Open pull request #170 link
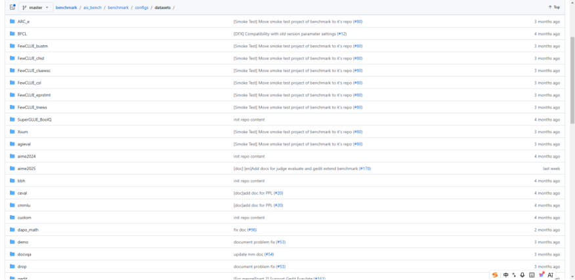Screen dimensions: 575x280 [x=364, y=169]
